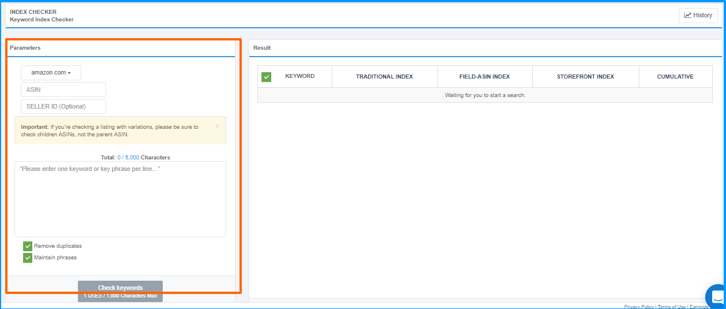Open the History view
Viewport: 726px width, 309px height.
[698, 16]
